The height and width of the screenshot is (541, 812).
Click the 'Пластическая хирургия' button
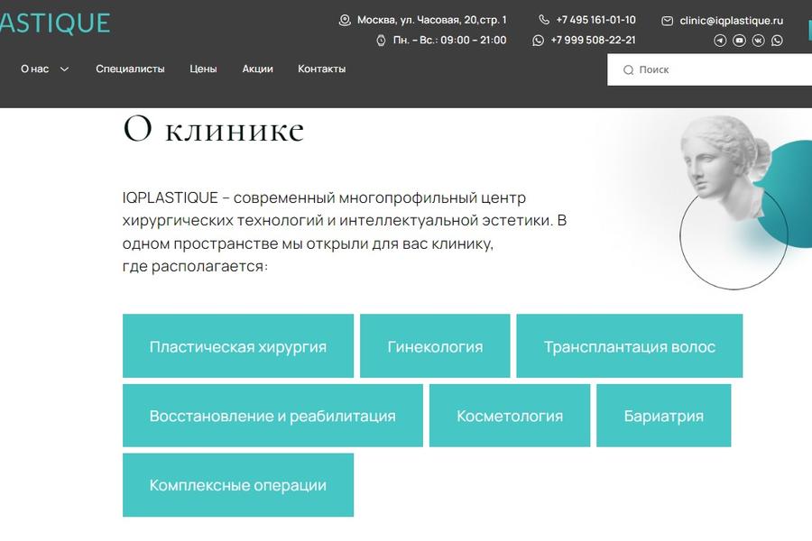(238, 345)
